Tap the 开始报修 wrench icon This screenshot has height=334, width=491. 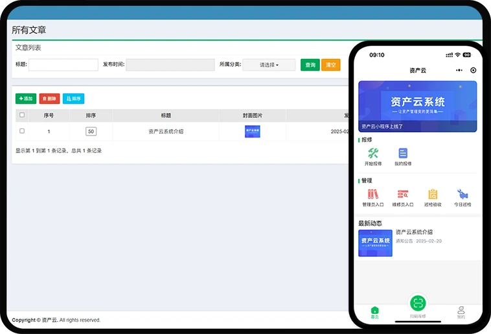click(373, 154)
